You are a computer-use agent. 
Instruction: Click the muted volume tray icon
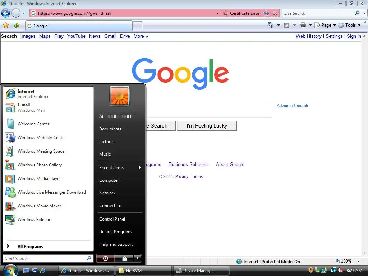tap(340, 270)
